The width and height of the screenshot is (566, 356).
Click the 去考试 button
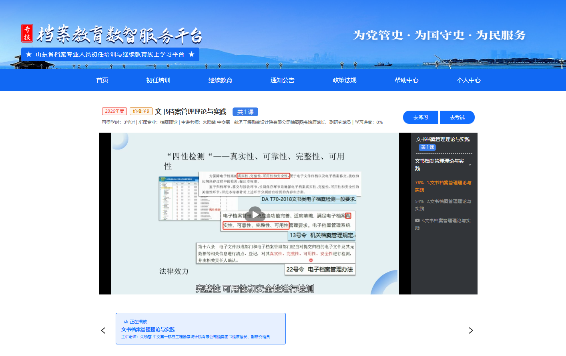(457, 117)
